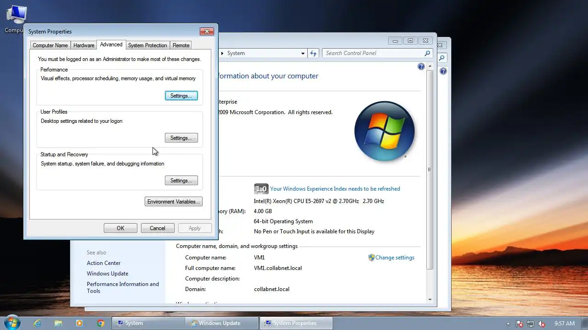Viewport: 588px width, 330px height.
Task: Launch Internet Explorer from the taskbar
Action: coord(37,323)
